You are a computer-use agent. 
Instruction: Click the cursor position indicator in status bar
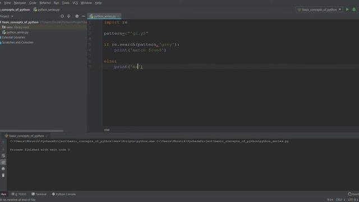tap(330, 200)
